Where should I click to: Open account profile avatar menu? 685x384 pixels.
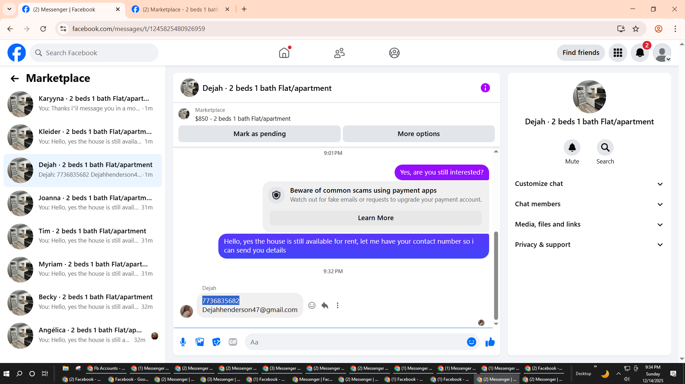[x=662, y=53]
